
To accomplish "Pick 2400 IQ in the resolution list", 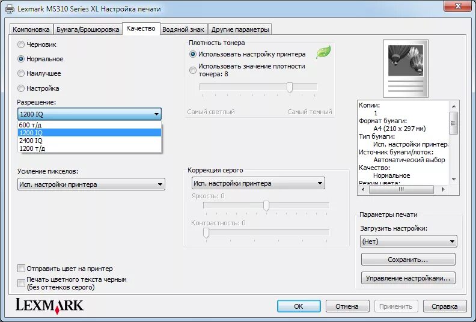I will tap(89, 141).
